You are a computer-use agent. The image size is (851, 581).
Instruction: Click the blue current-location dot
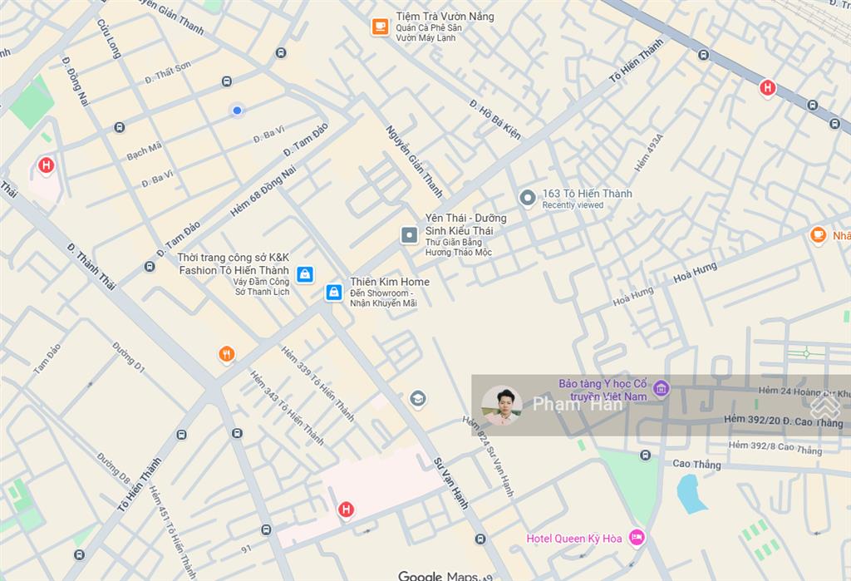point(237,111)
